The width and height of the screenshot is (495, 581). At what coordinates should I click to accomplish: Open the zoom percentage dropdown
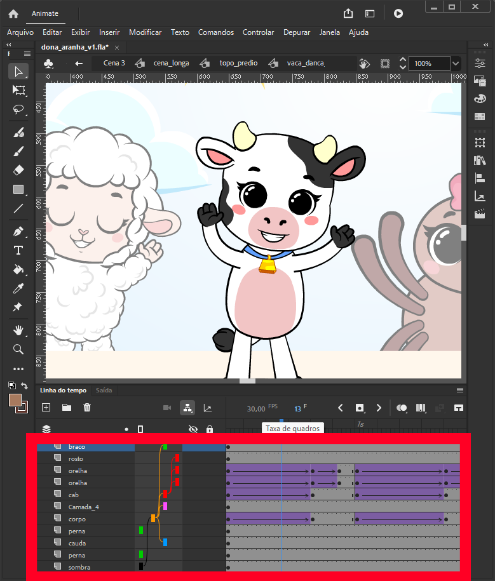click(456, 63)
